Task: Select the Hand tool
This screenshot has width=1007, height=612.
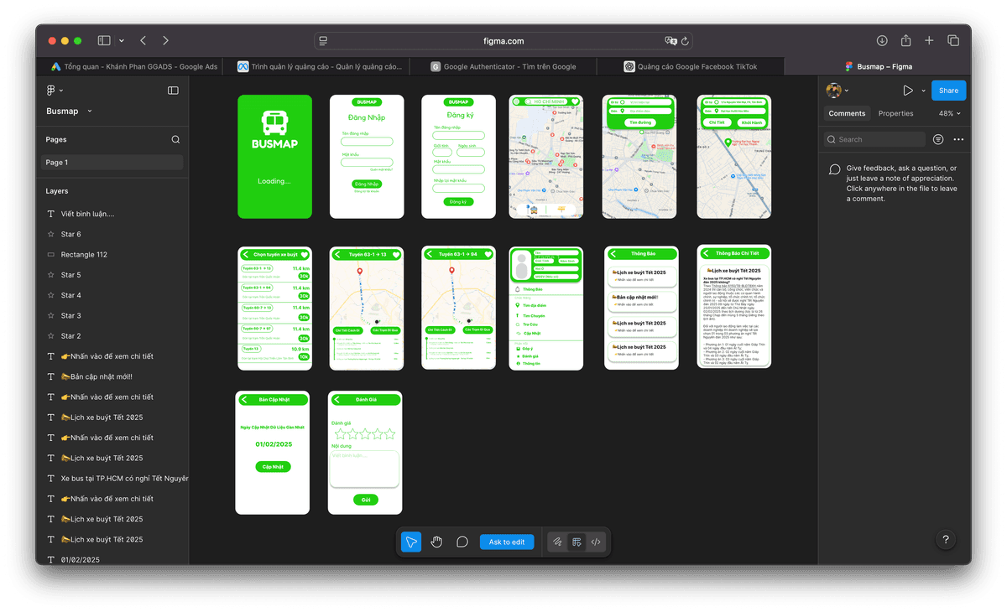Action: point(436,542)
